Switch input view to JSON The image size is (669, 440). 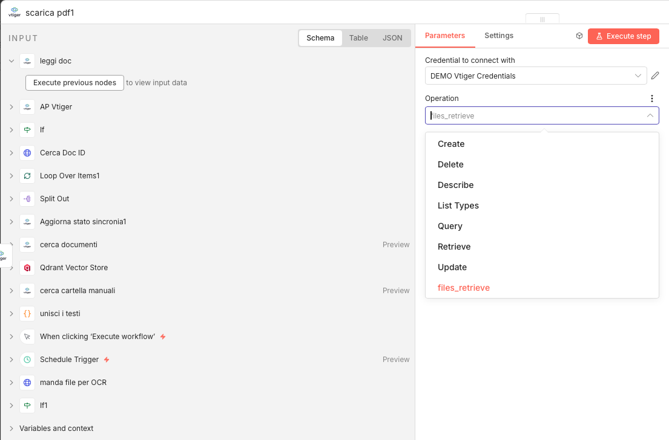click(x=392, y=38)
